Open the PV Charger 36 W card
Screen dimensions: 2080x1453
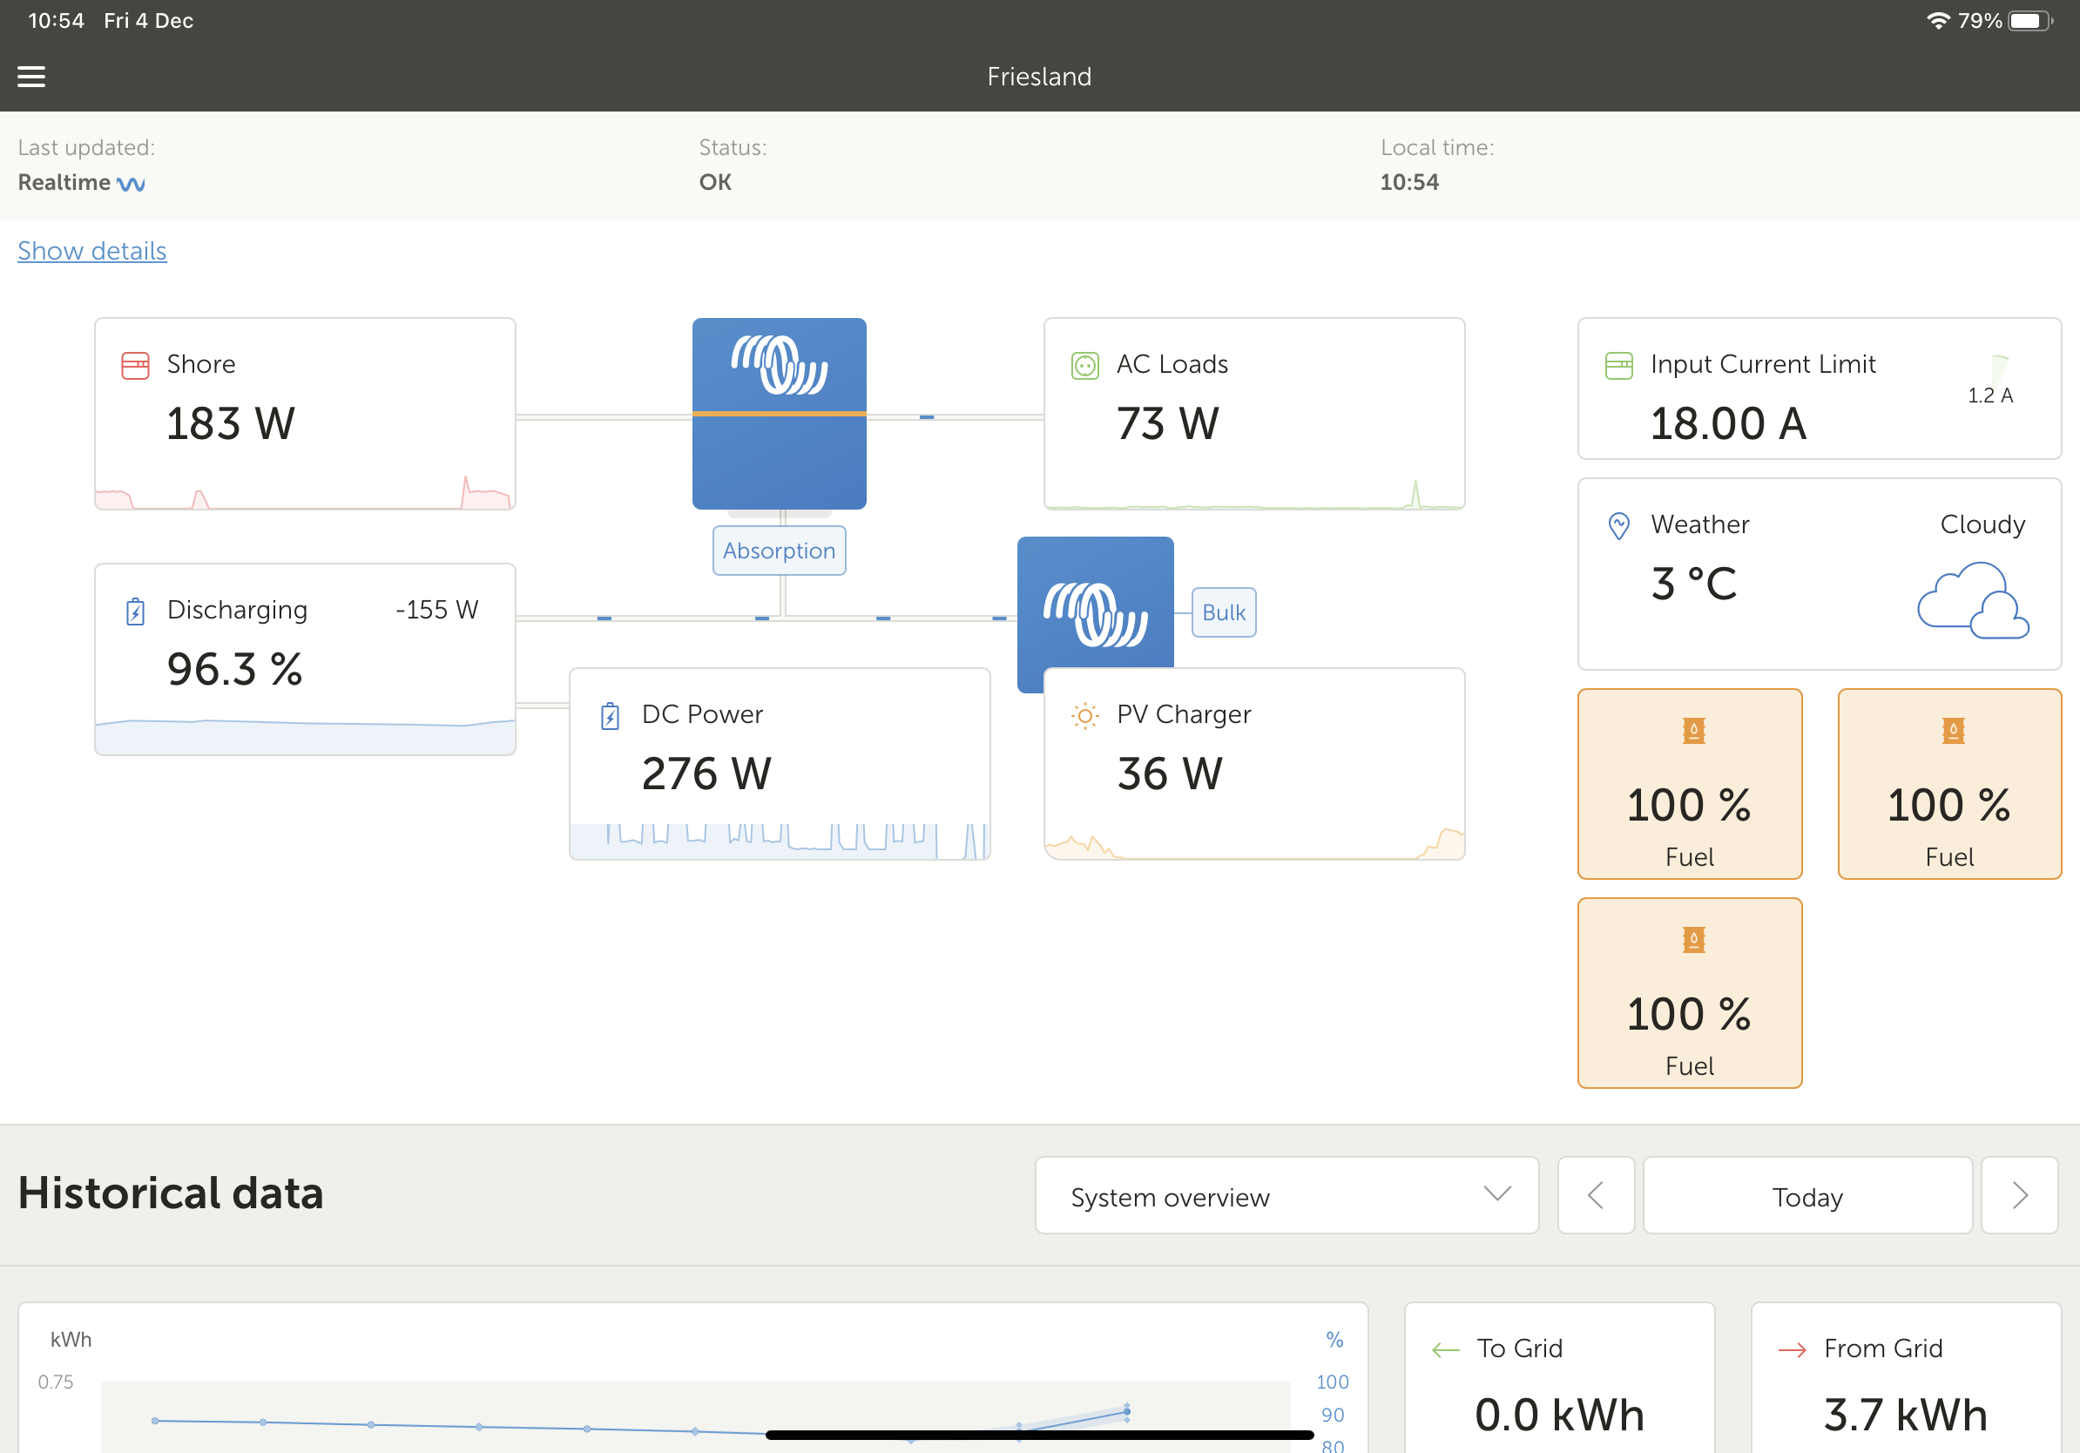coord(1253,764)
